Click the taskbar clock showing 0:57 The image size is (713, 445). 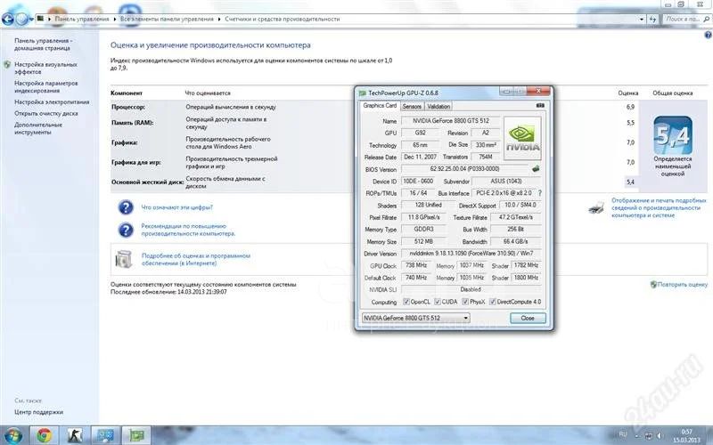(687, 436)
